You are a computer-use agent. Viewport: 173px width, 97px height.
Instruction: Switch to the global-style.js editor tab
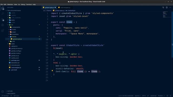tap(49, 8)
